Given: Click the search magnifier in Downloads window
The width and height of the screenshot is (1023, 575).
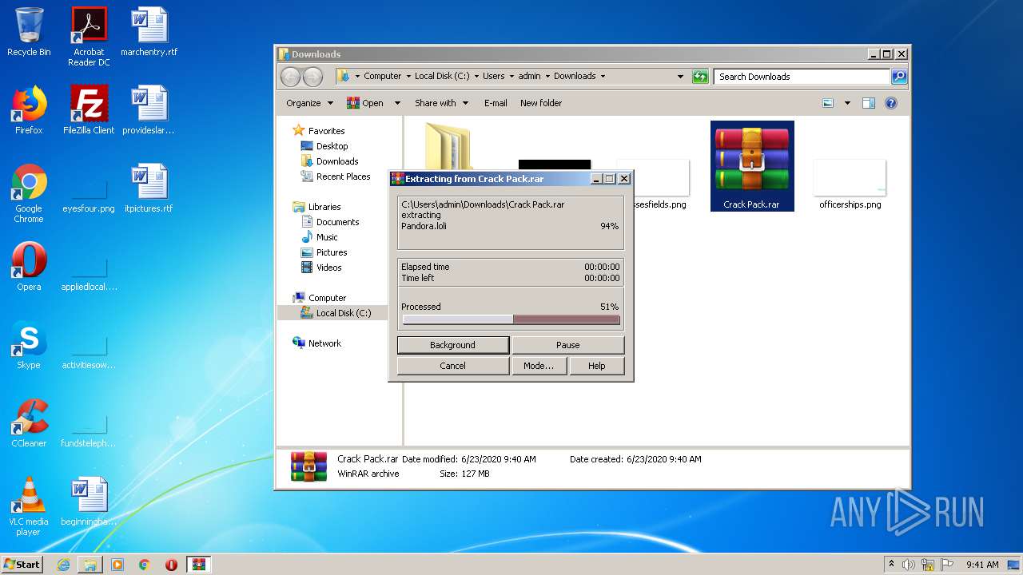Looking at the screenshot, I should pyautogui.click(x=899, y=77).
